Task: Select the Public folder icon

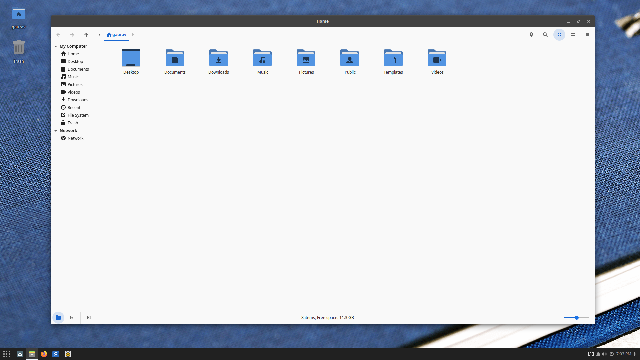Action: click(x=350, y=58)
